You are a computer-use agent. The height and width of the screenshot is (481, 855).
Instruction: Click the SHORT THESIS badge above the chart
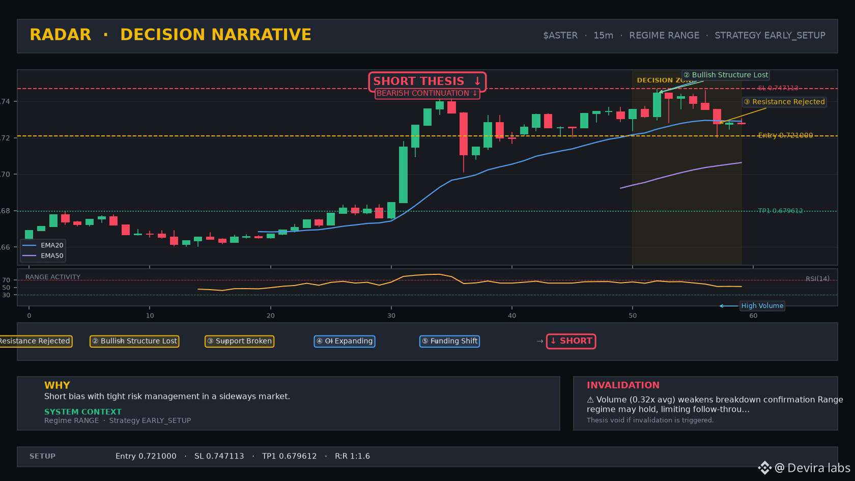(427, 81)
